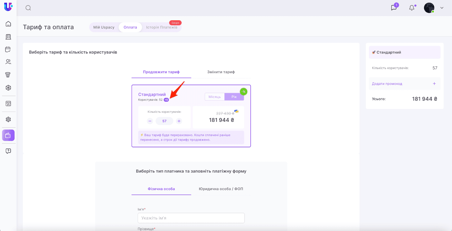The image size is (452, 231).
Task: Open the calendar tasks icon in the sidebar
Action: 8,49
